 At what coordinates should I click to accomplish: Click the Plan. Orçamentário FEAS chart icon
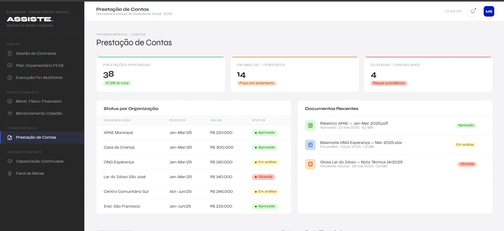click(x=10, y=66)
